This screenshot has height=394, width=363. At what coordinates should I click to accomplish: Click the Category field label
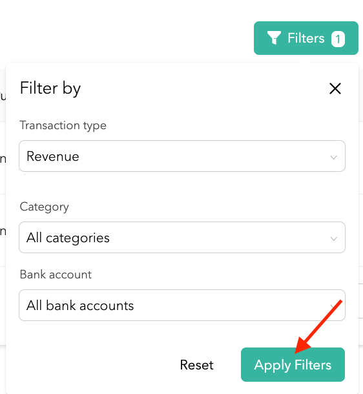(44, 207)
